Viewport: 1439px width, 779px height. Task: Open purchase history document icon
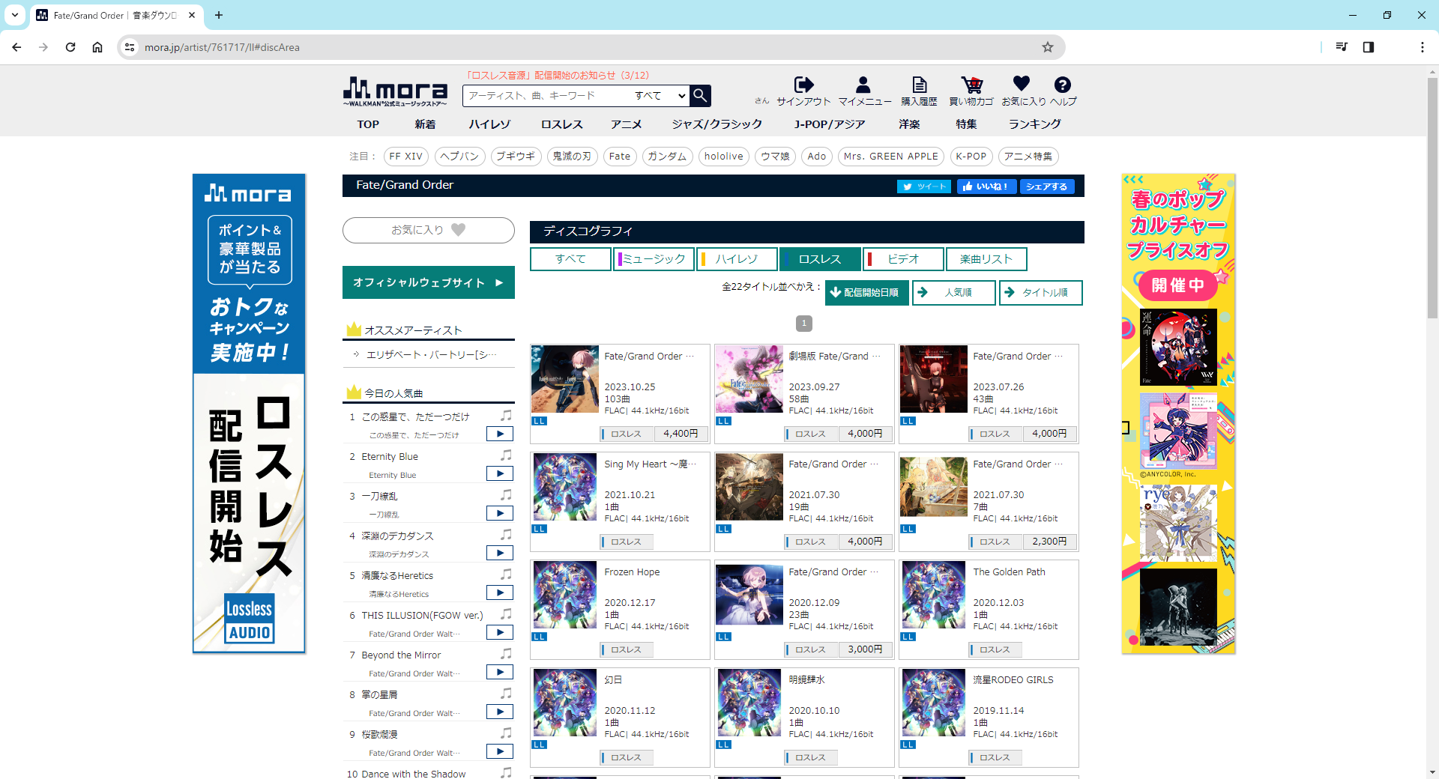[919, 85]
